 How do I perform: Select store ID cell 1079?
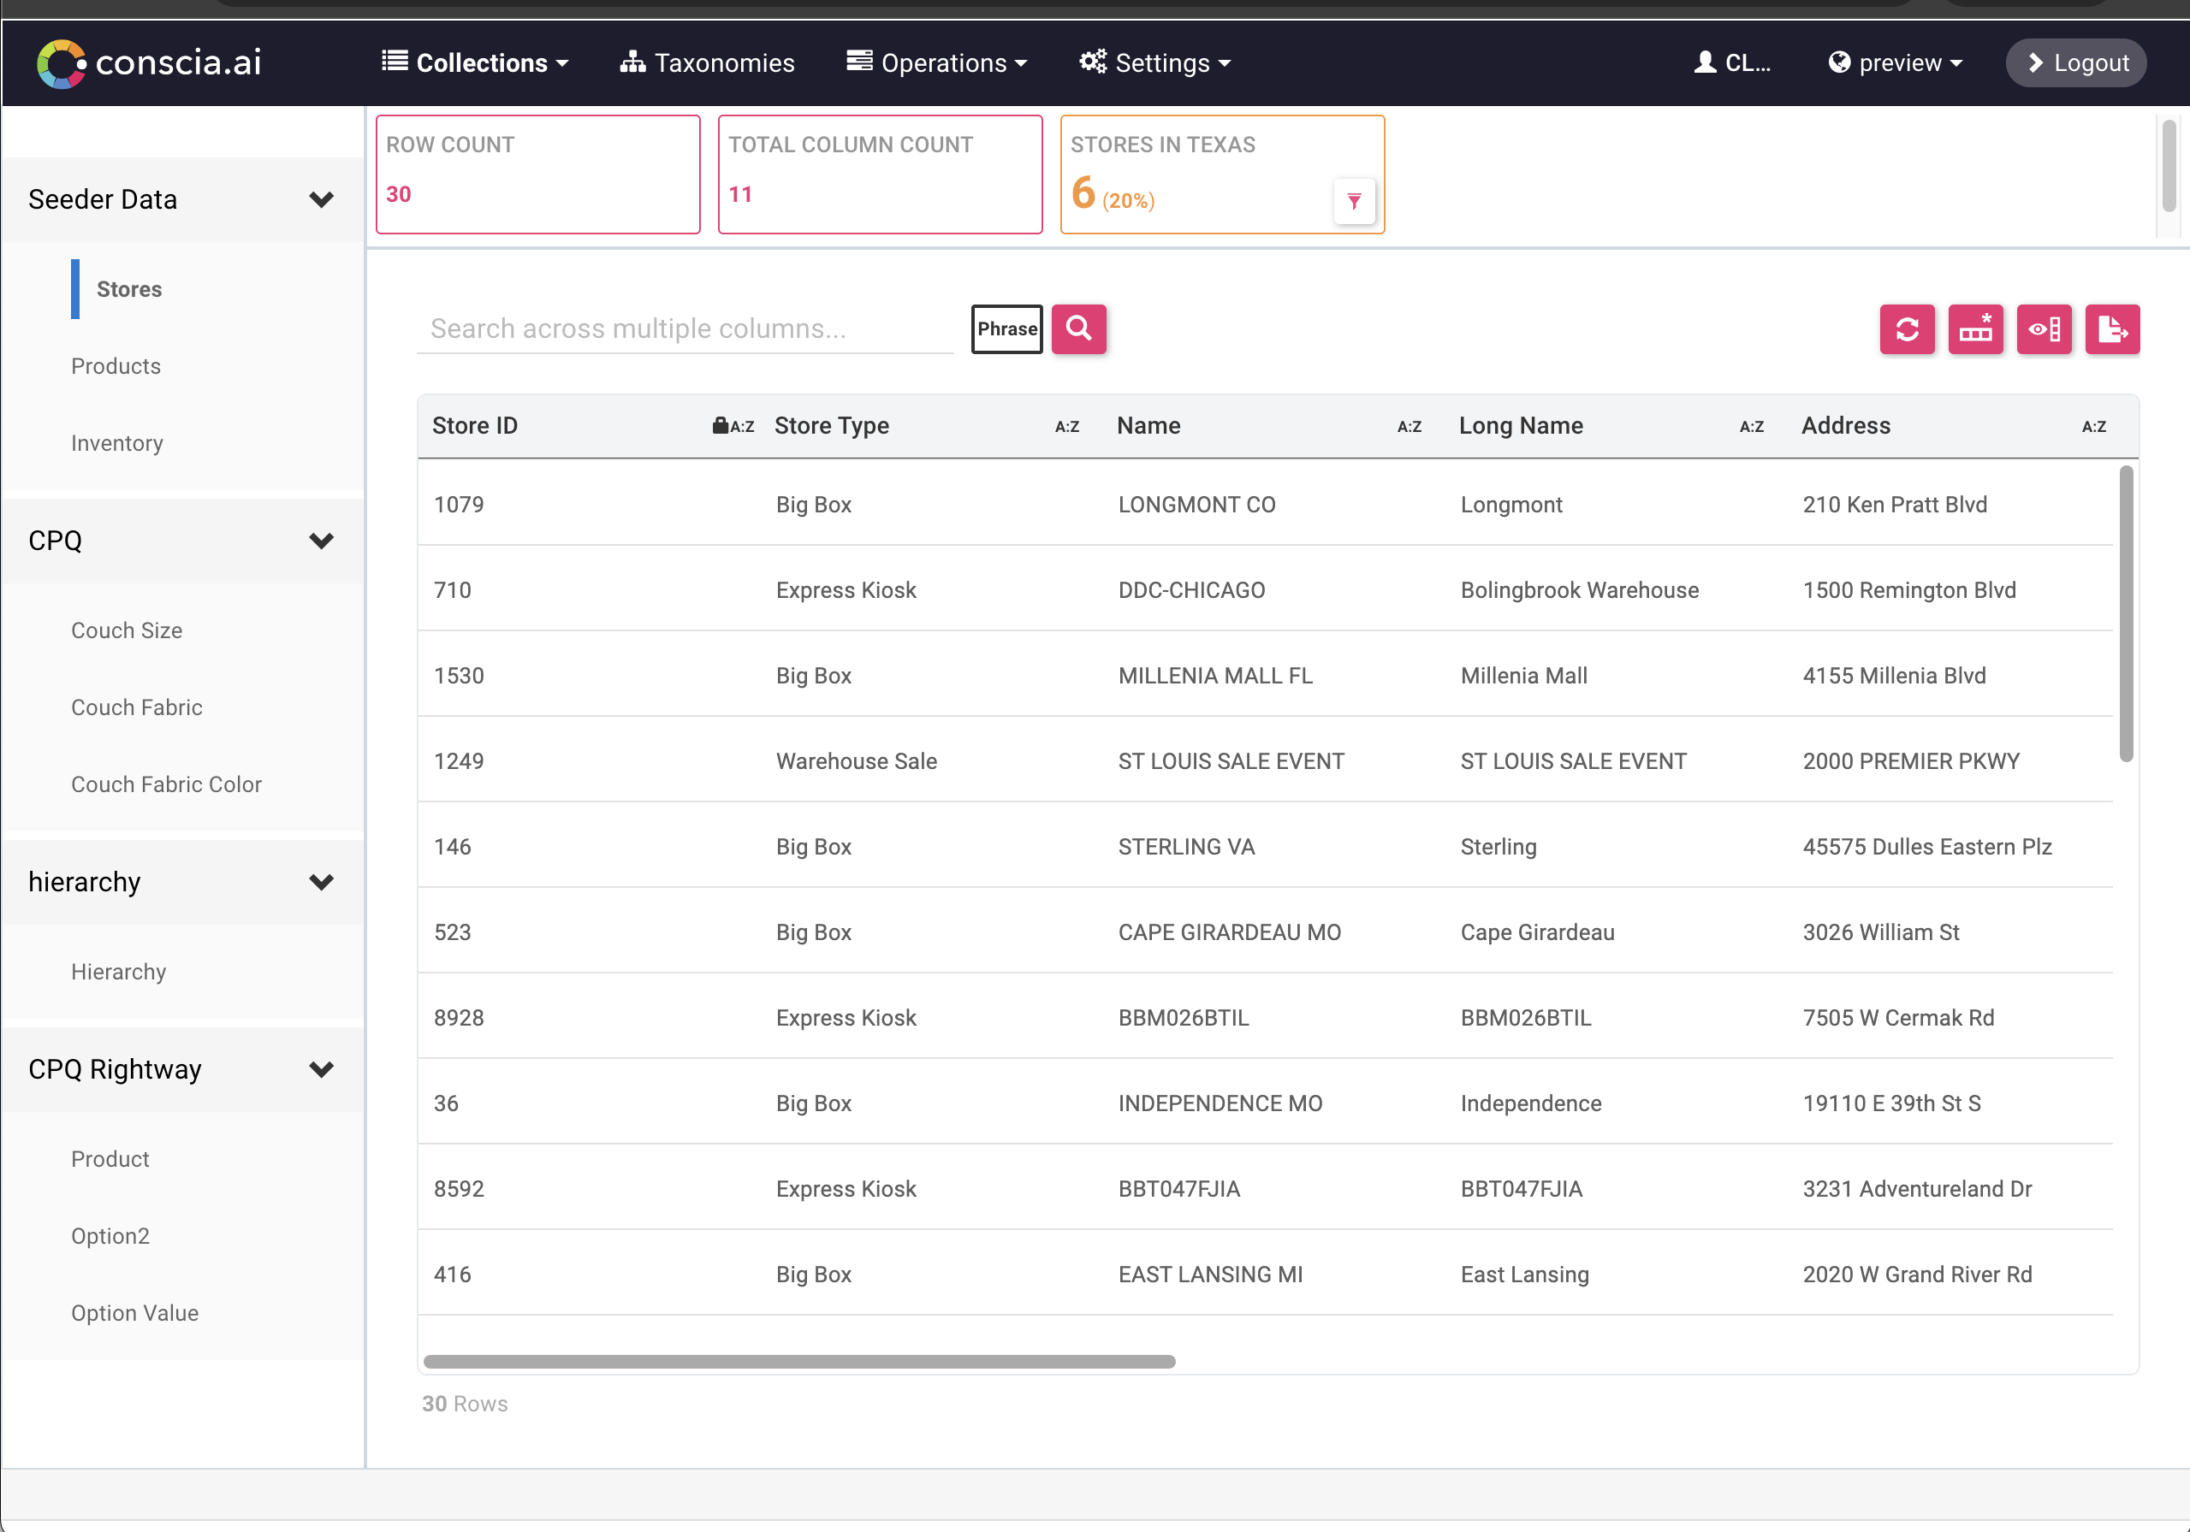tap(459, 505)
